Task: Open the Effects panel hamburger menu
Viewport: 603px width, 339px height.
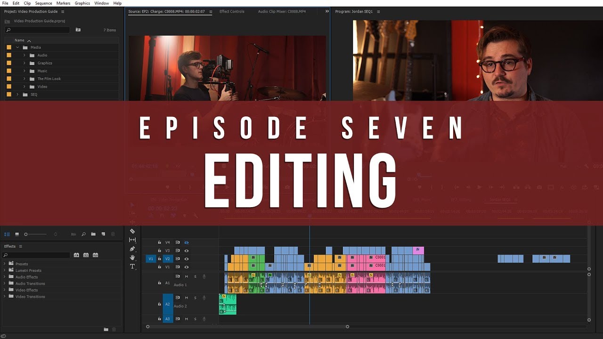Action: point(20,246)
